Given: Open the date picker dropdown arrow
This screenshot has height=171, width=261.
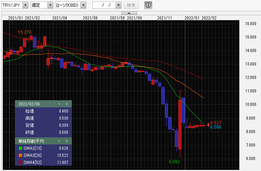Looking at the screenshot, I should coord(118,5).
